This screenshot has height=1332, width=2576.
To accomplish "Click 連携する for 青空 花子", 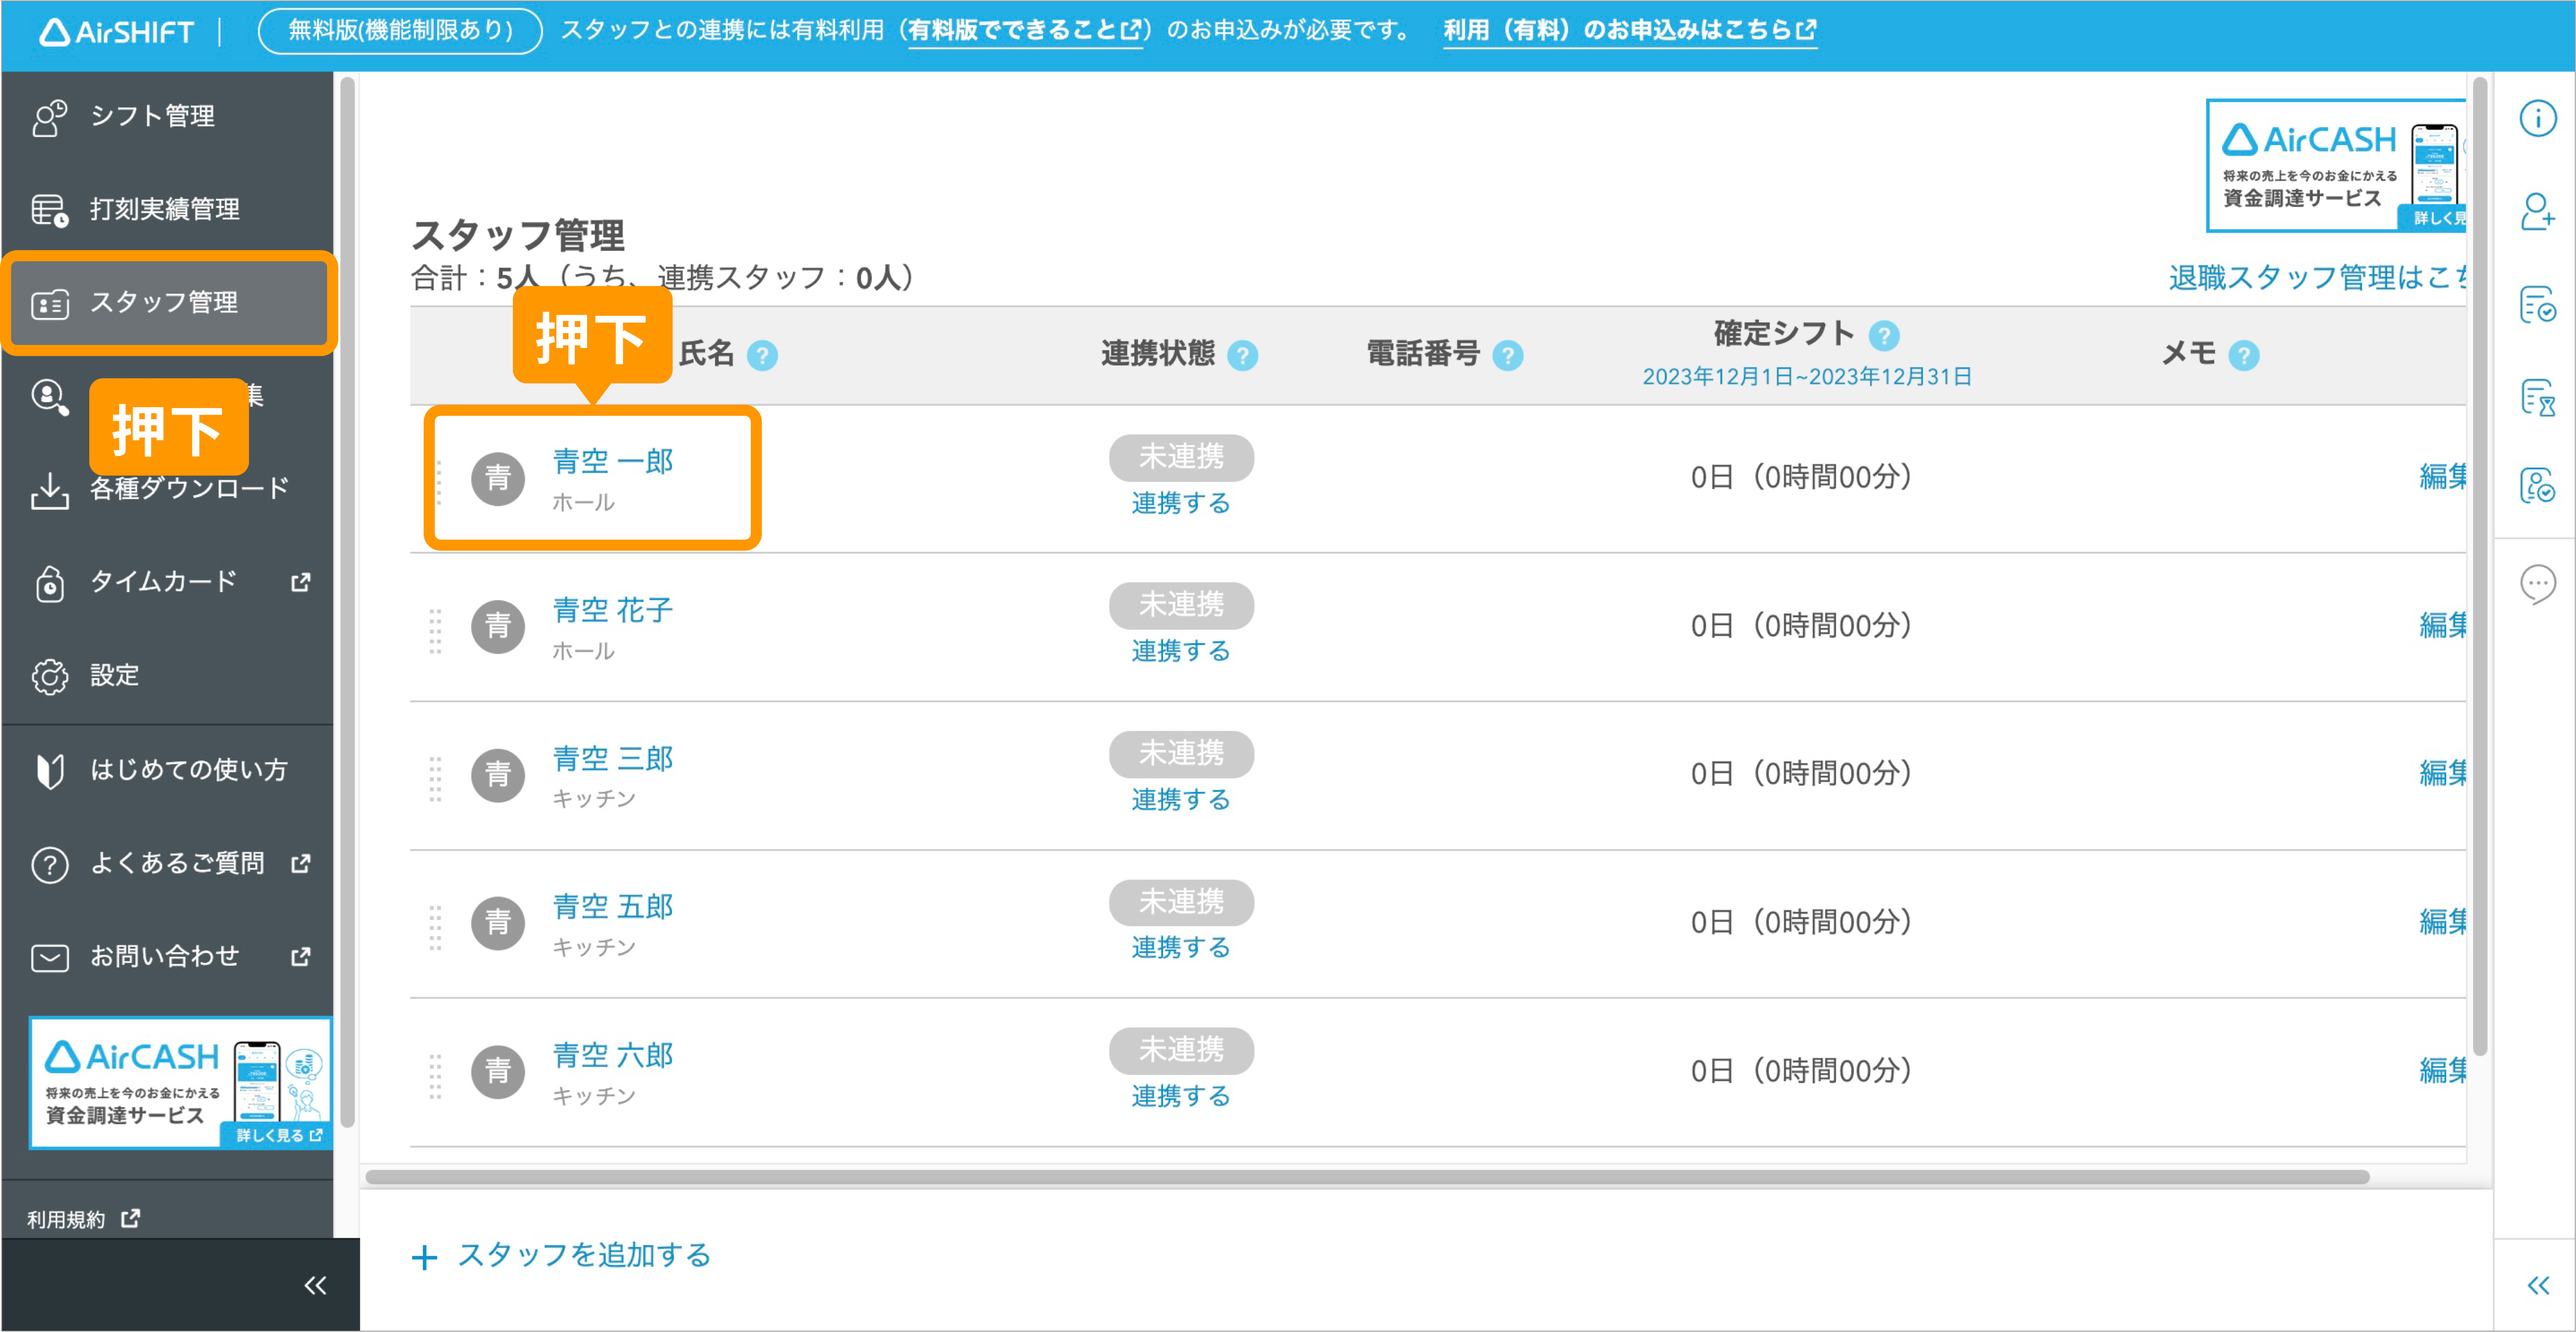I will pyautogui.click(x=1181, y=651).
